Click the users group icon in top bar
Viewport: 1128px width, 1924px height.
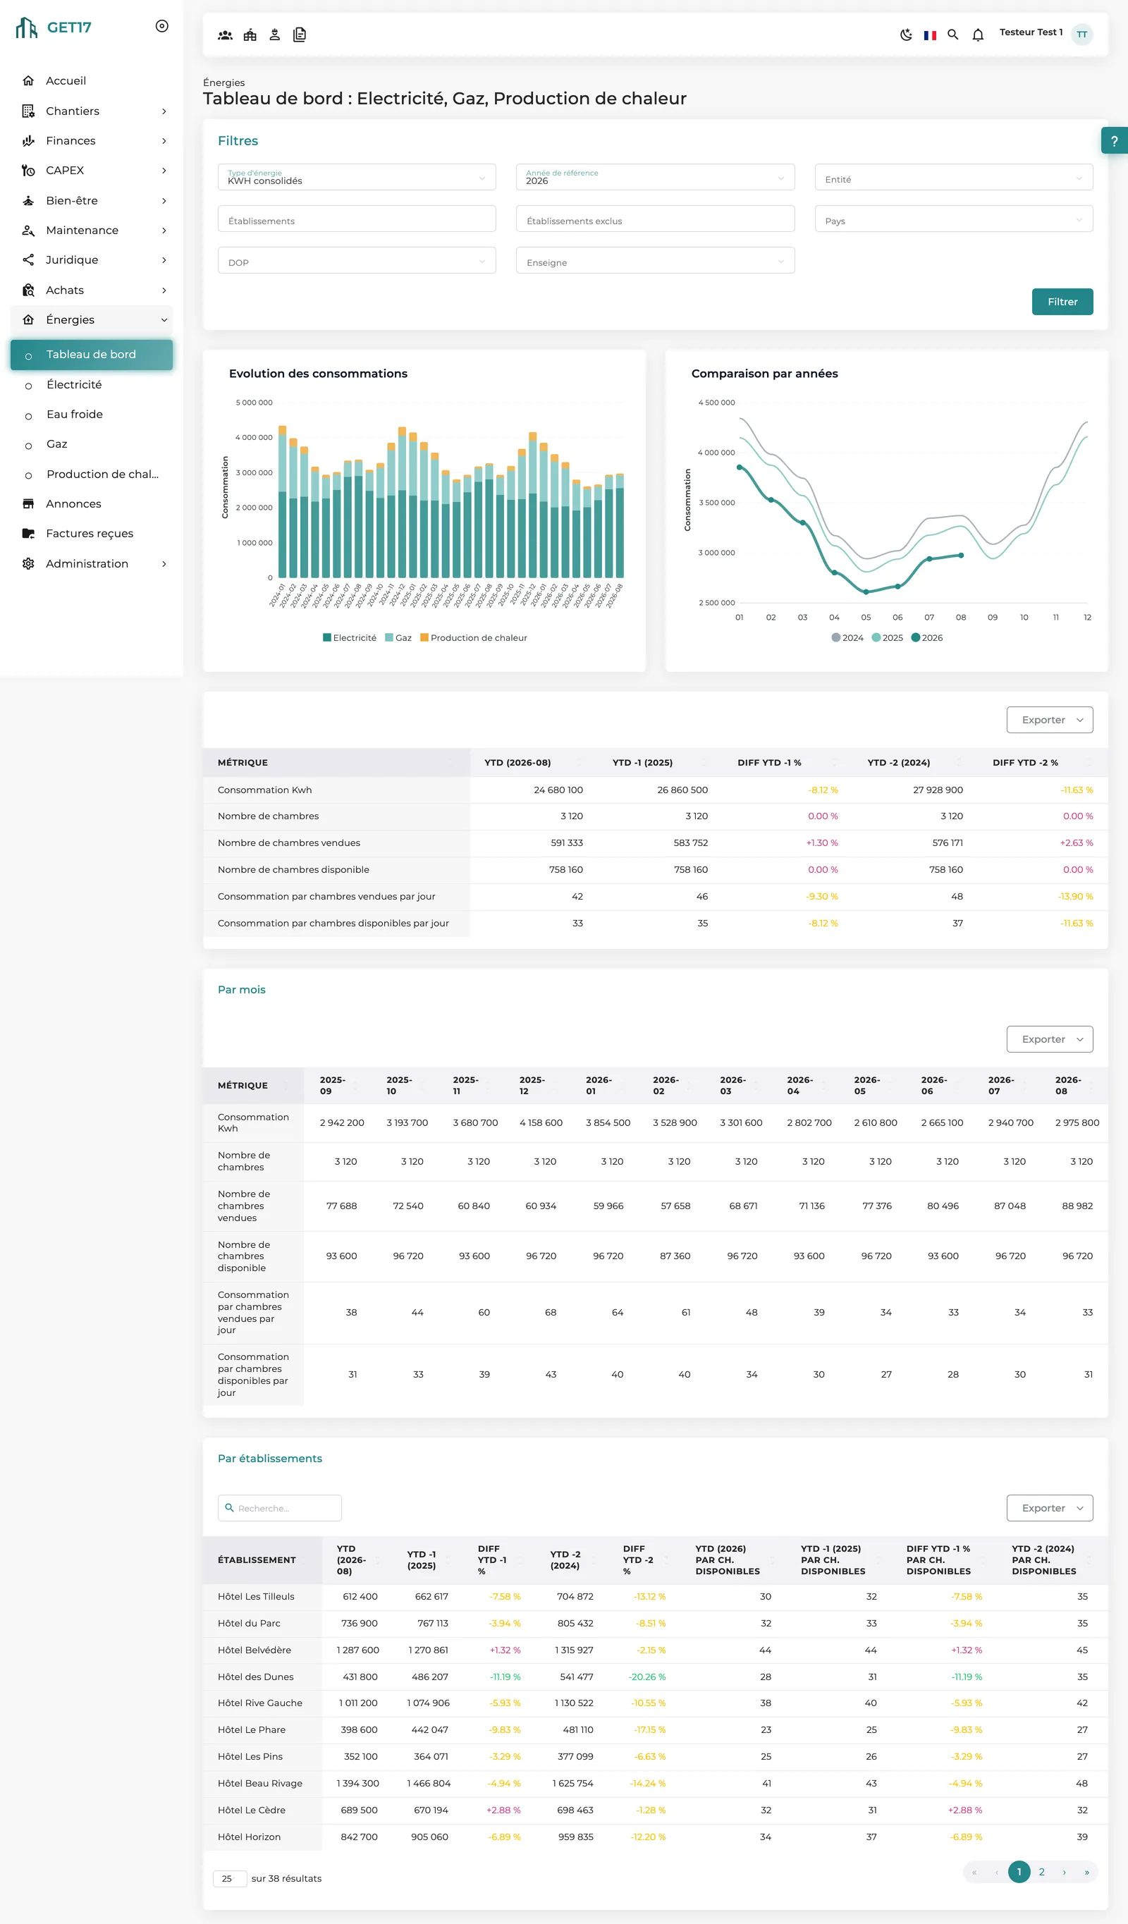tap(226, 35)
